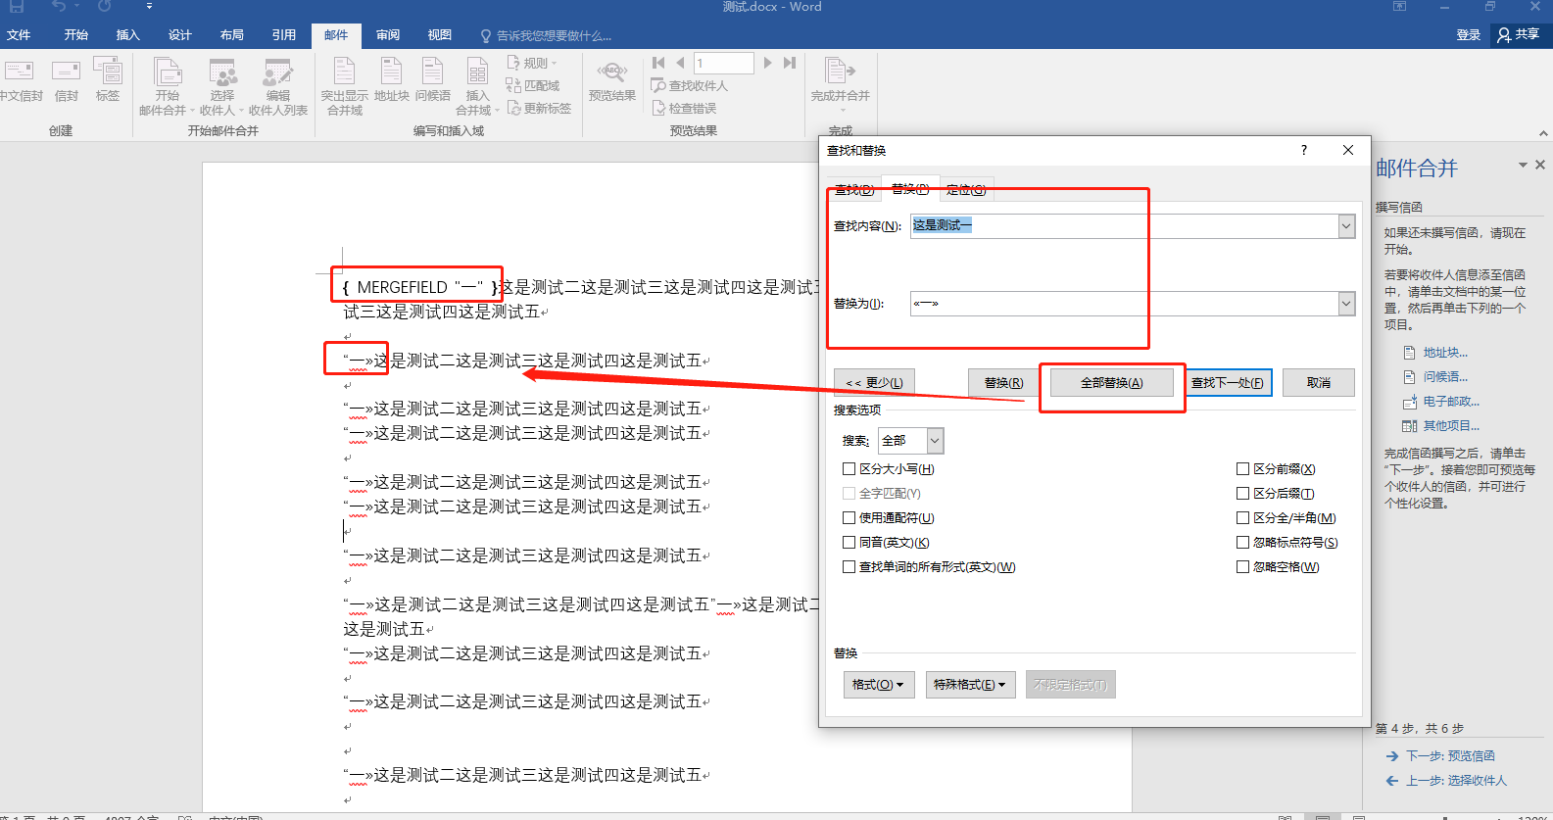Click 上一步: 选择收件人 link
The image size is (1553, 820).
point(1456,781)
